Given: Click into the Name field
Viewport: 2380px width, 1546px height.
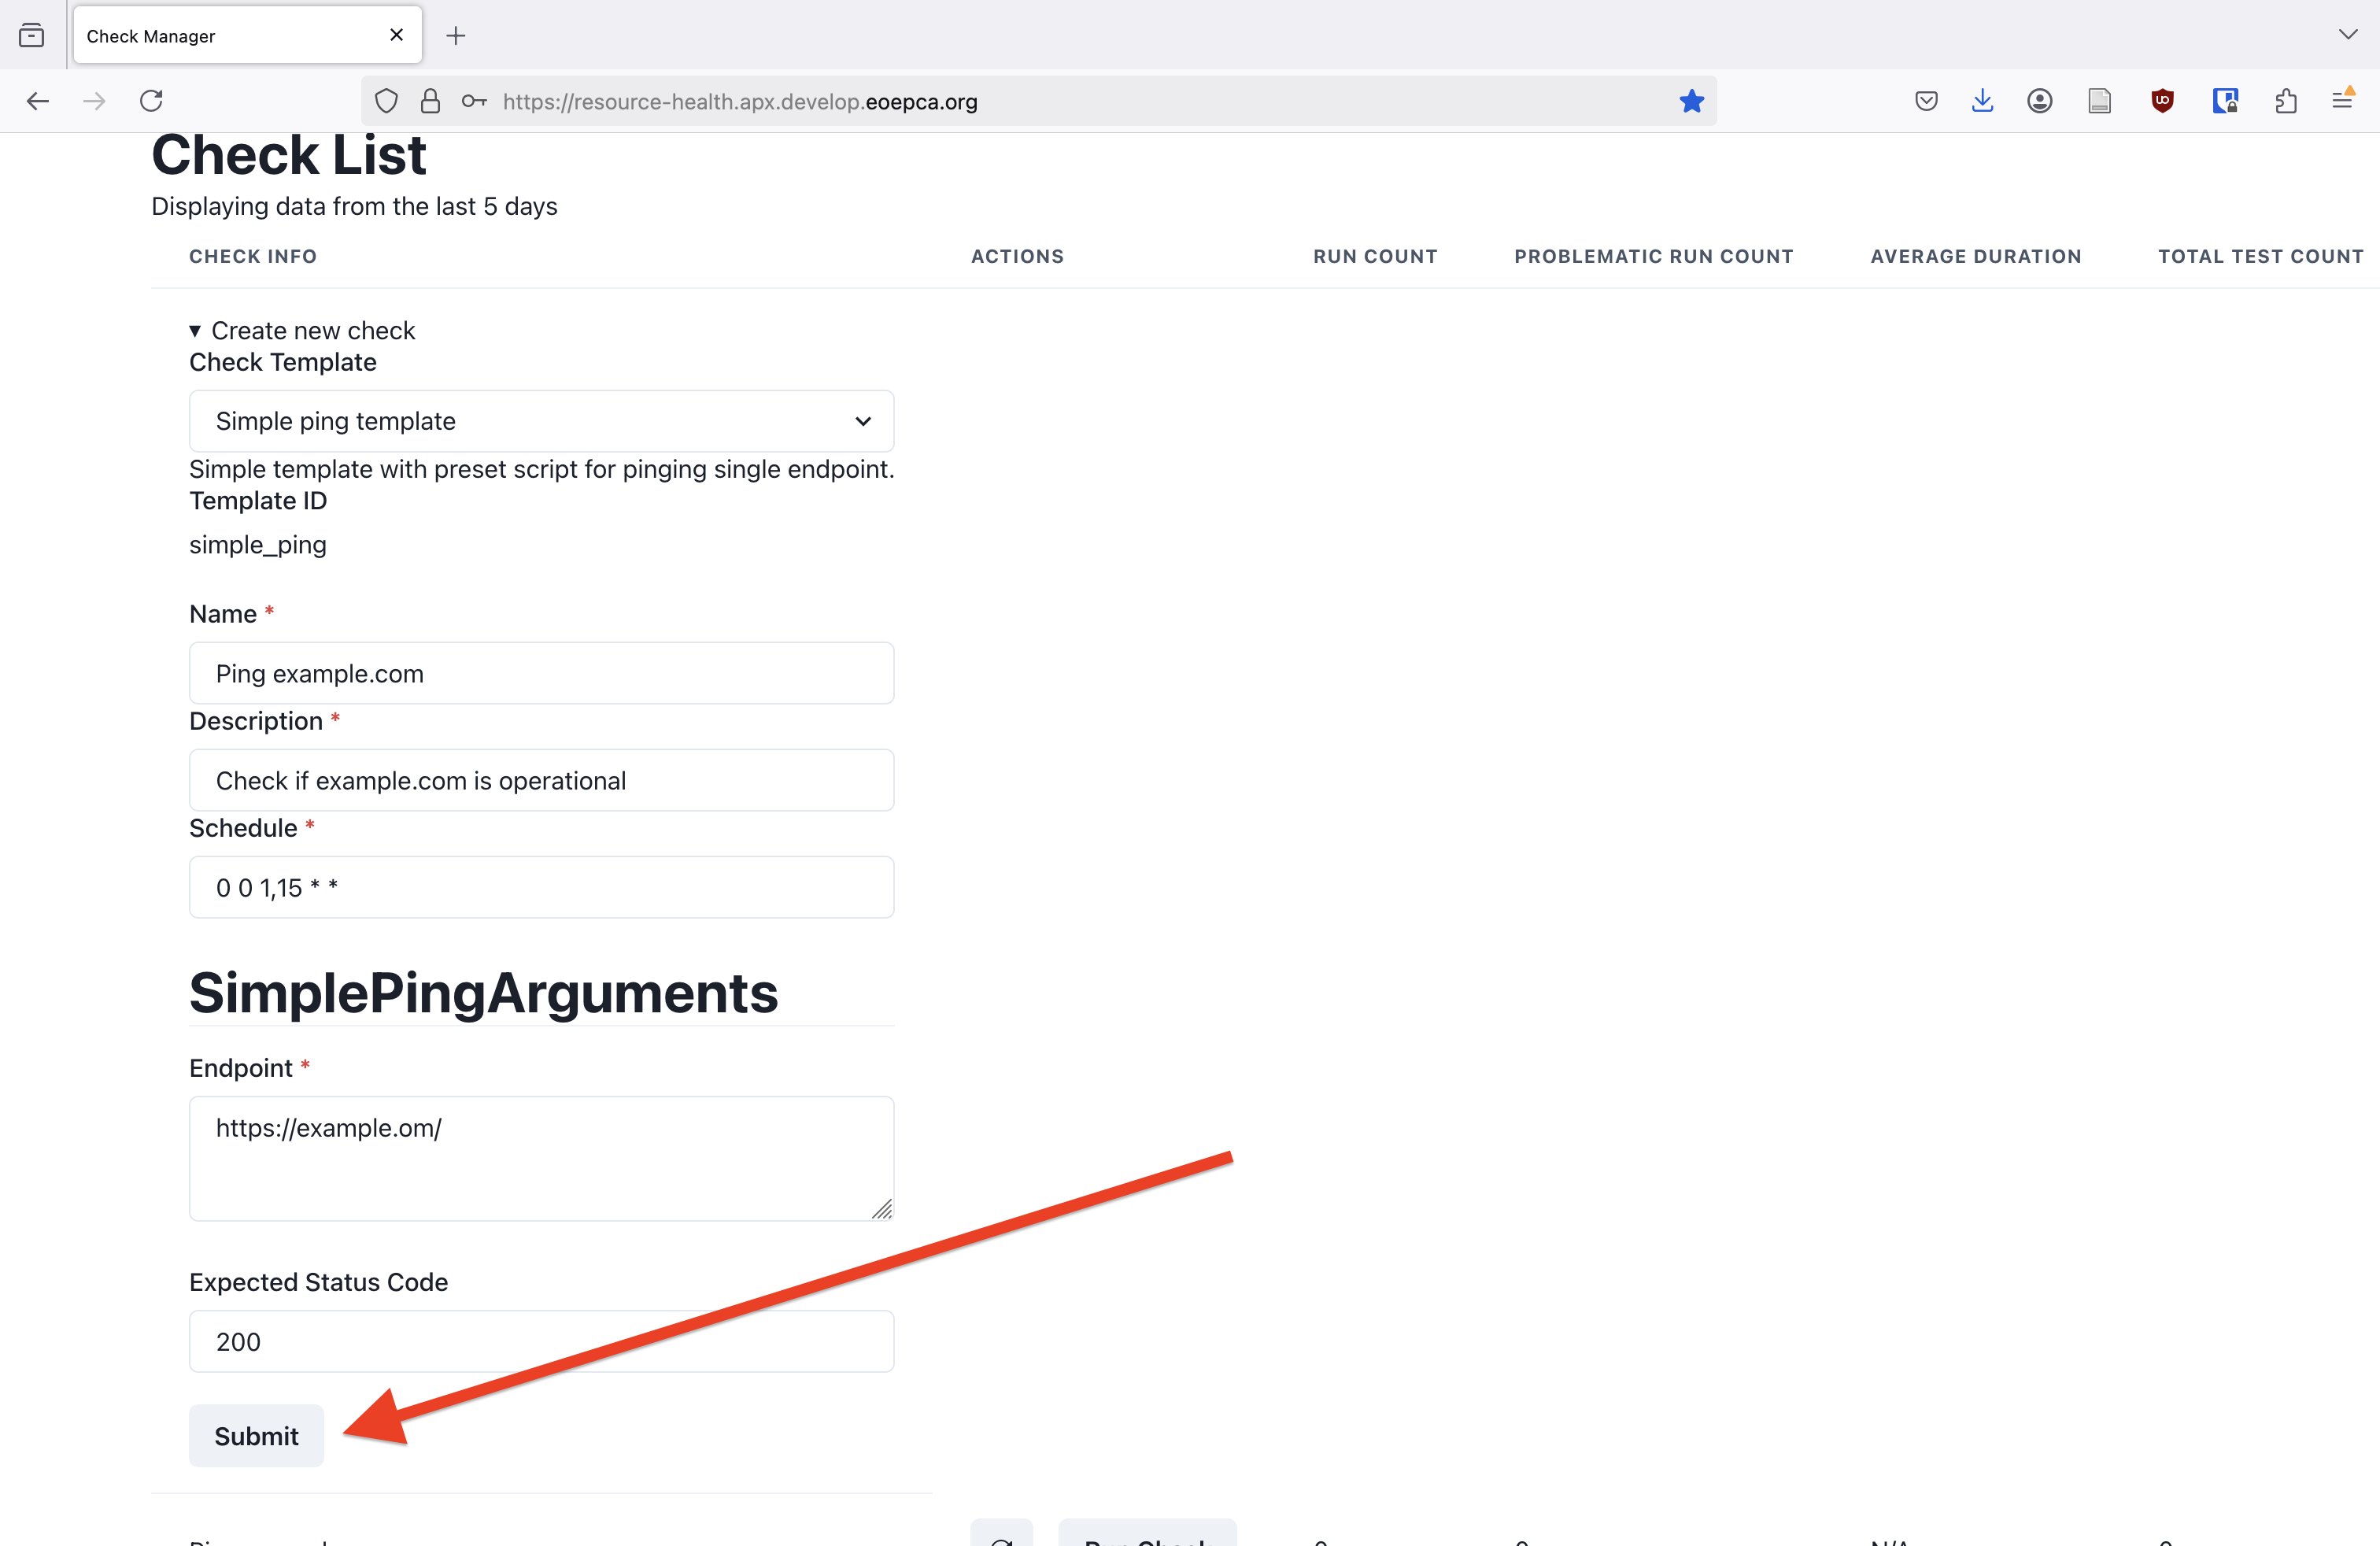Looking at the screenshot, I should [541, 673].
